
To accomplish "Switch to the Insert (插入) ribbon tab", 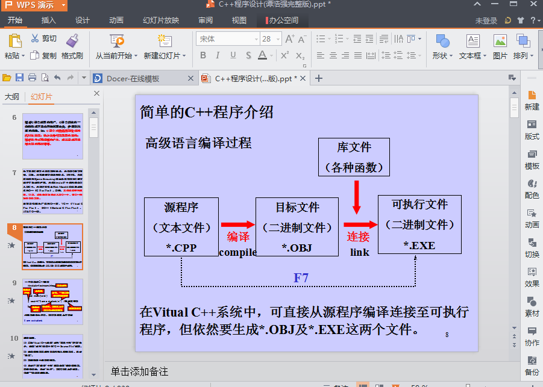I will coord(48,20).
